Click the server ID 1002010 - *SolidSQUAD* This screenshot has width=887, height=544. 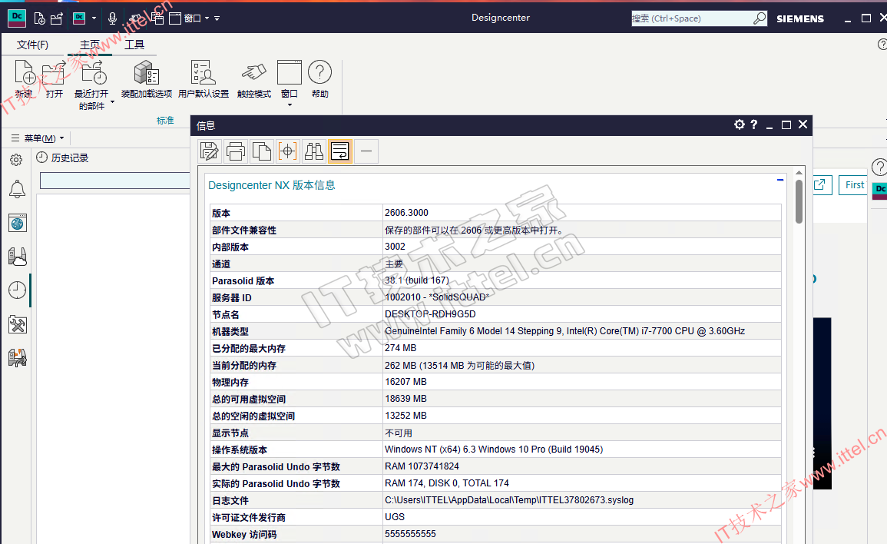tap(437, 297)
